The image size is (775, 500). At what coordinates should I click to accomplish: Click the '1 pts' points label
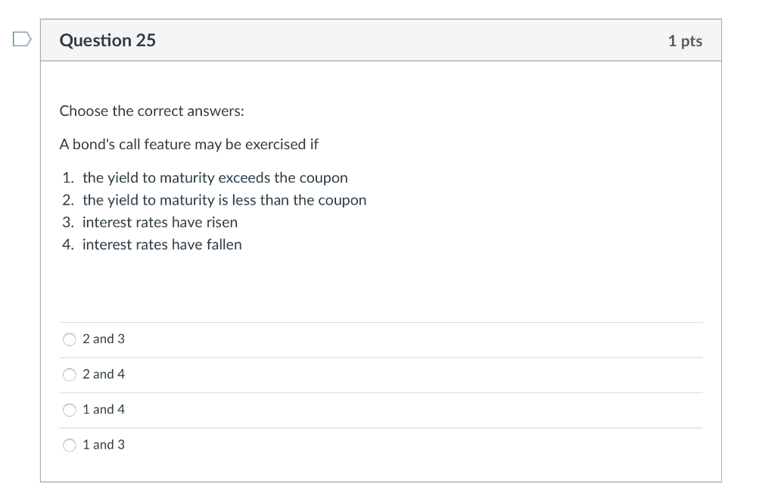685,41
